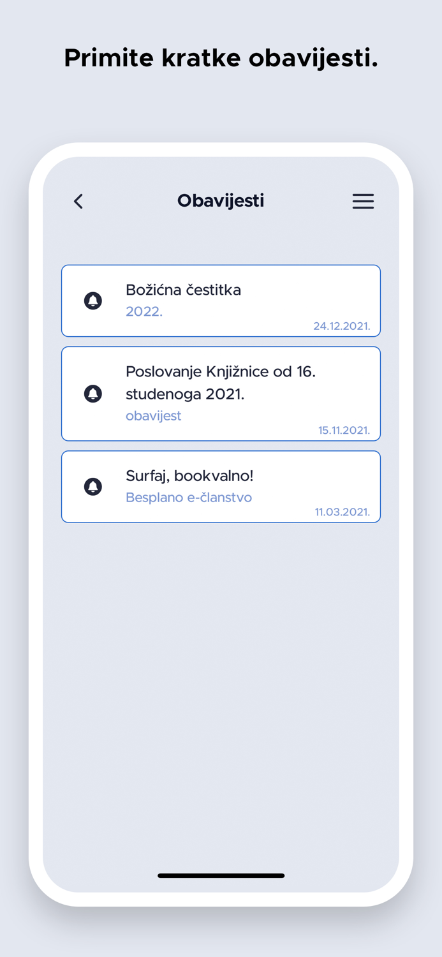Select the bell icon on Surfaj, bookvalno! card
This screenshot has width=442, height=957.
click(x=93, y=486)
